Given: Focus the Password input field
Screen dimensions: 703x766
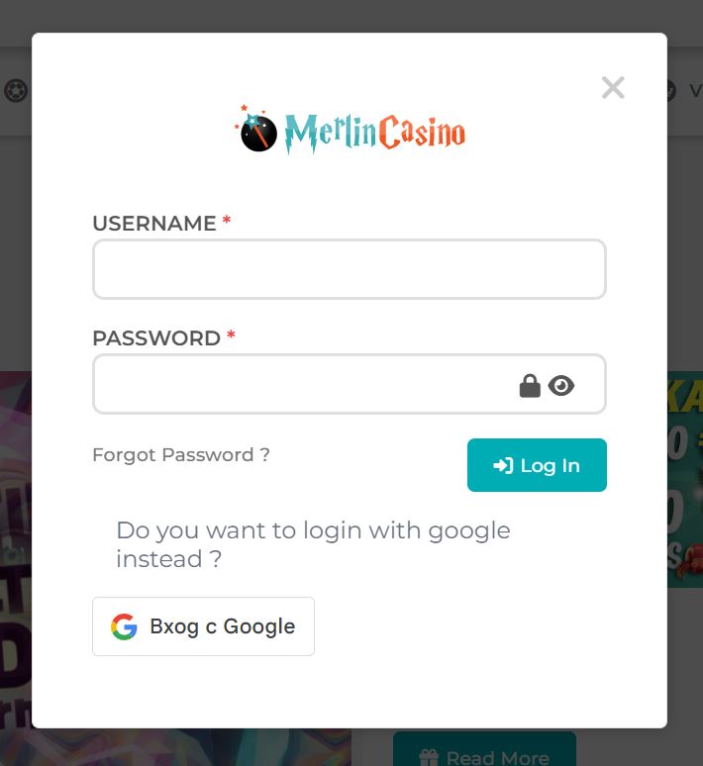Looking at the screenshot, I should click(350, 384).
